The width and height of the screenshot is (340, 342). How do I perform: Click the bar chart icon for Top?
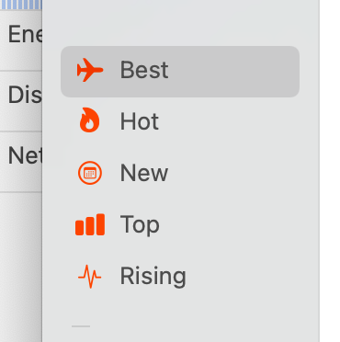coord(90,224)
